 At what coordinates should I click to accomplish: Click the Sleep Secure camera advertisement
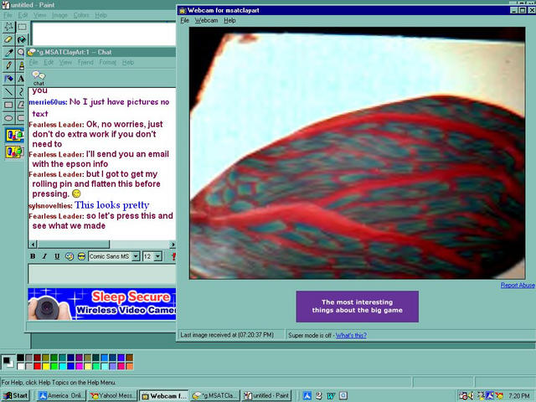(x=102, y=304)
